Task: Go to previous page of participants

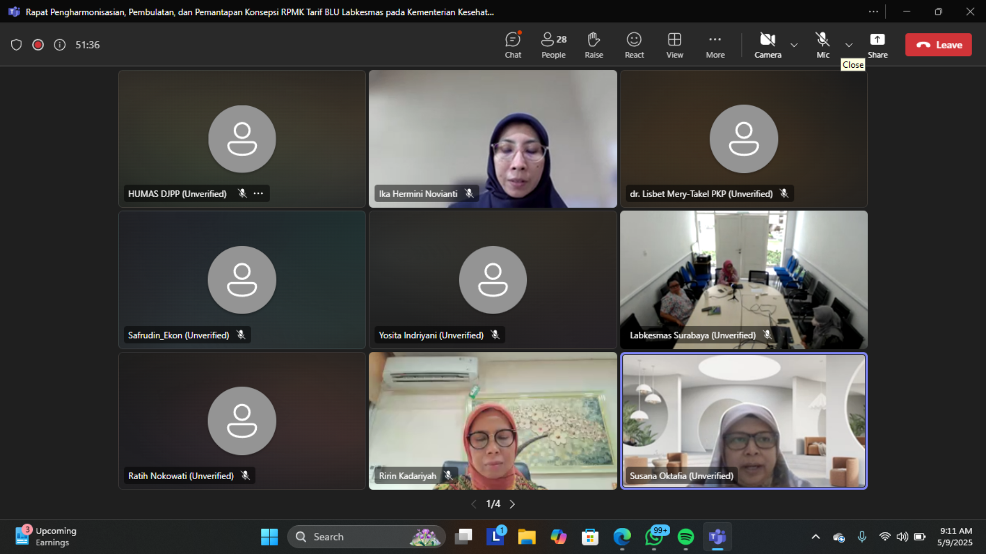Action: coord(473,504)
